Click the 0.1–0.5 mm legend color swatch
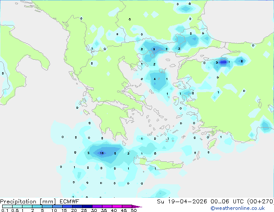The width and height of the screenshot is (274, 212). pyautogui.click(x=7, y=206)
